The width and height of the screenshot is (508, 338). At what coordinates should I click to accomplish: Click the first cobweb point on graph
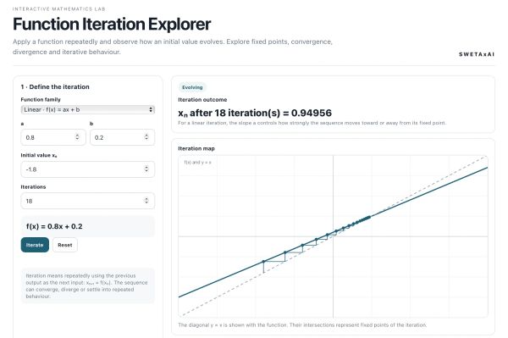pyautogui.click(x=263, y=261)
